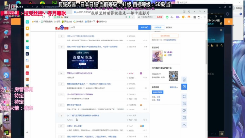Expand the bookmarks favorites dropdown arrow
The image size is (245, 138).
click(x=40, y=22)
